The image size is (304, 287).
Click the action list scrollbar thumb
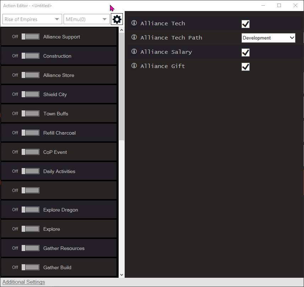(121, 86)
